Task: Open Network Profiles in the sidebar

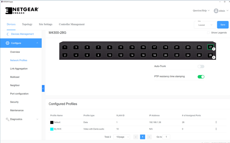Action: coord(19,60)
